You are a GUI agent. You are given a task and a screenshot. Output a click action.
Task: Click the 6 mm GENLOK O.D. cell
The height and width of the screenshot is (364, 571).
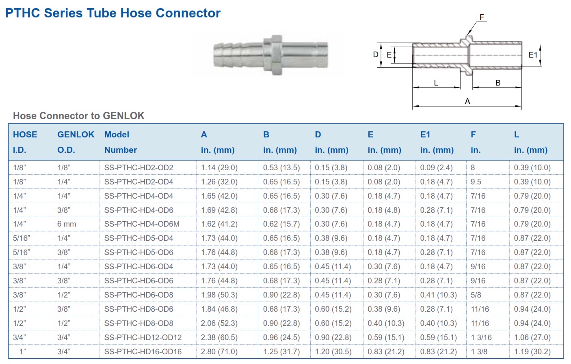point(67,224)
